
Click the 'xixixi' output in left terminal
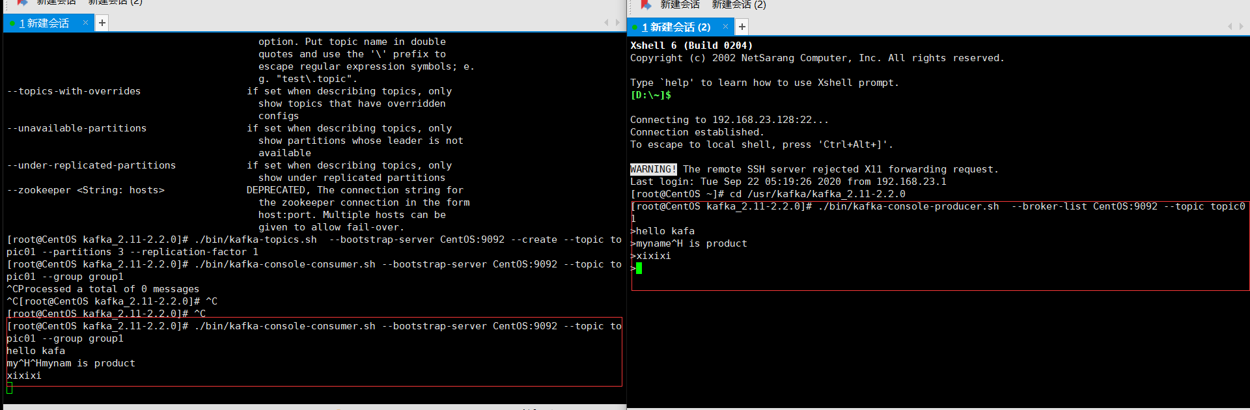[x=24, y=376]
